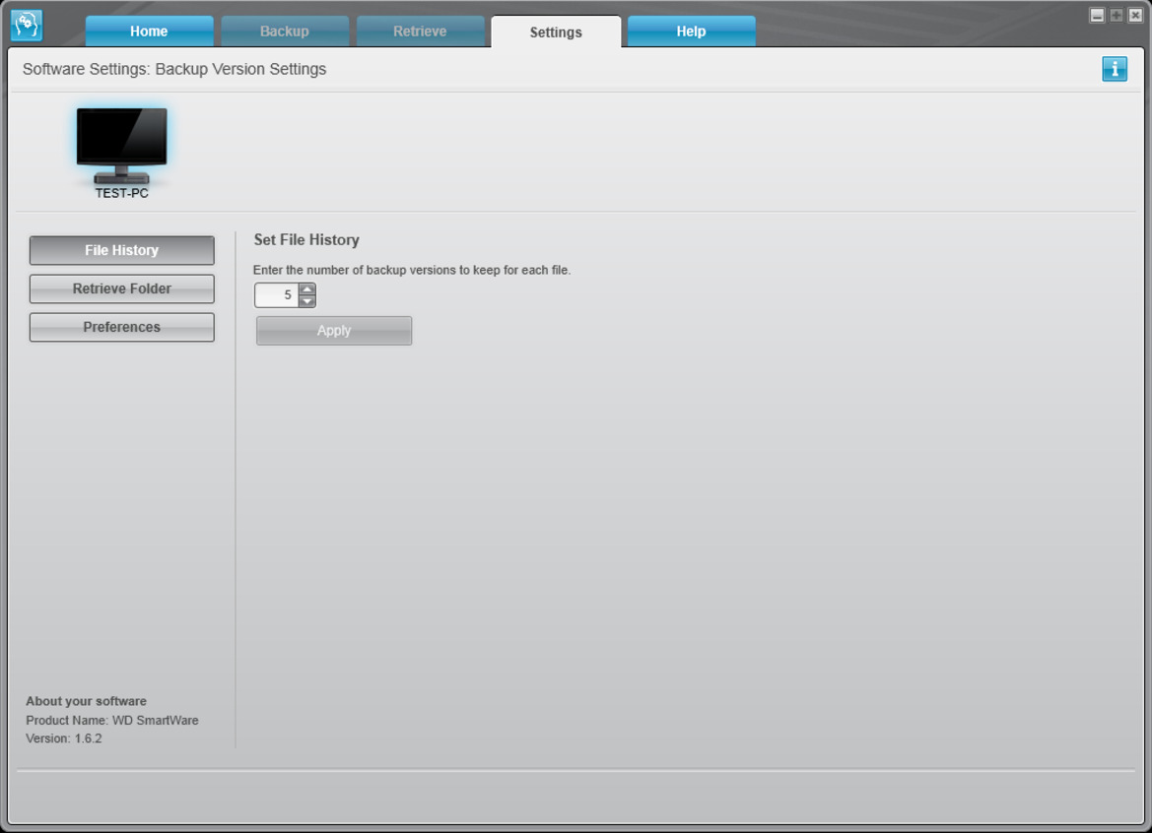Viewport: 1152px width, 833px height.
Task: Switch to the Home tab
Action: tap(149, 32)
